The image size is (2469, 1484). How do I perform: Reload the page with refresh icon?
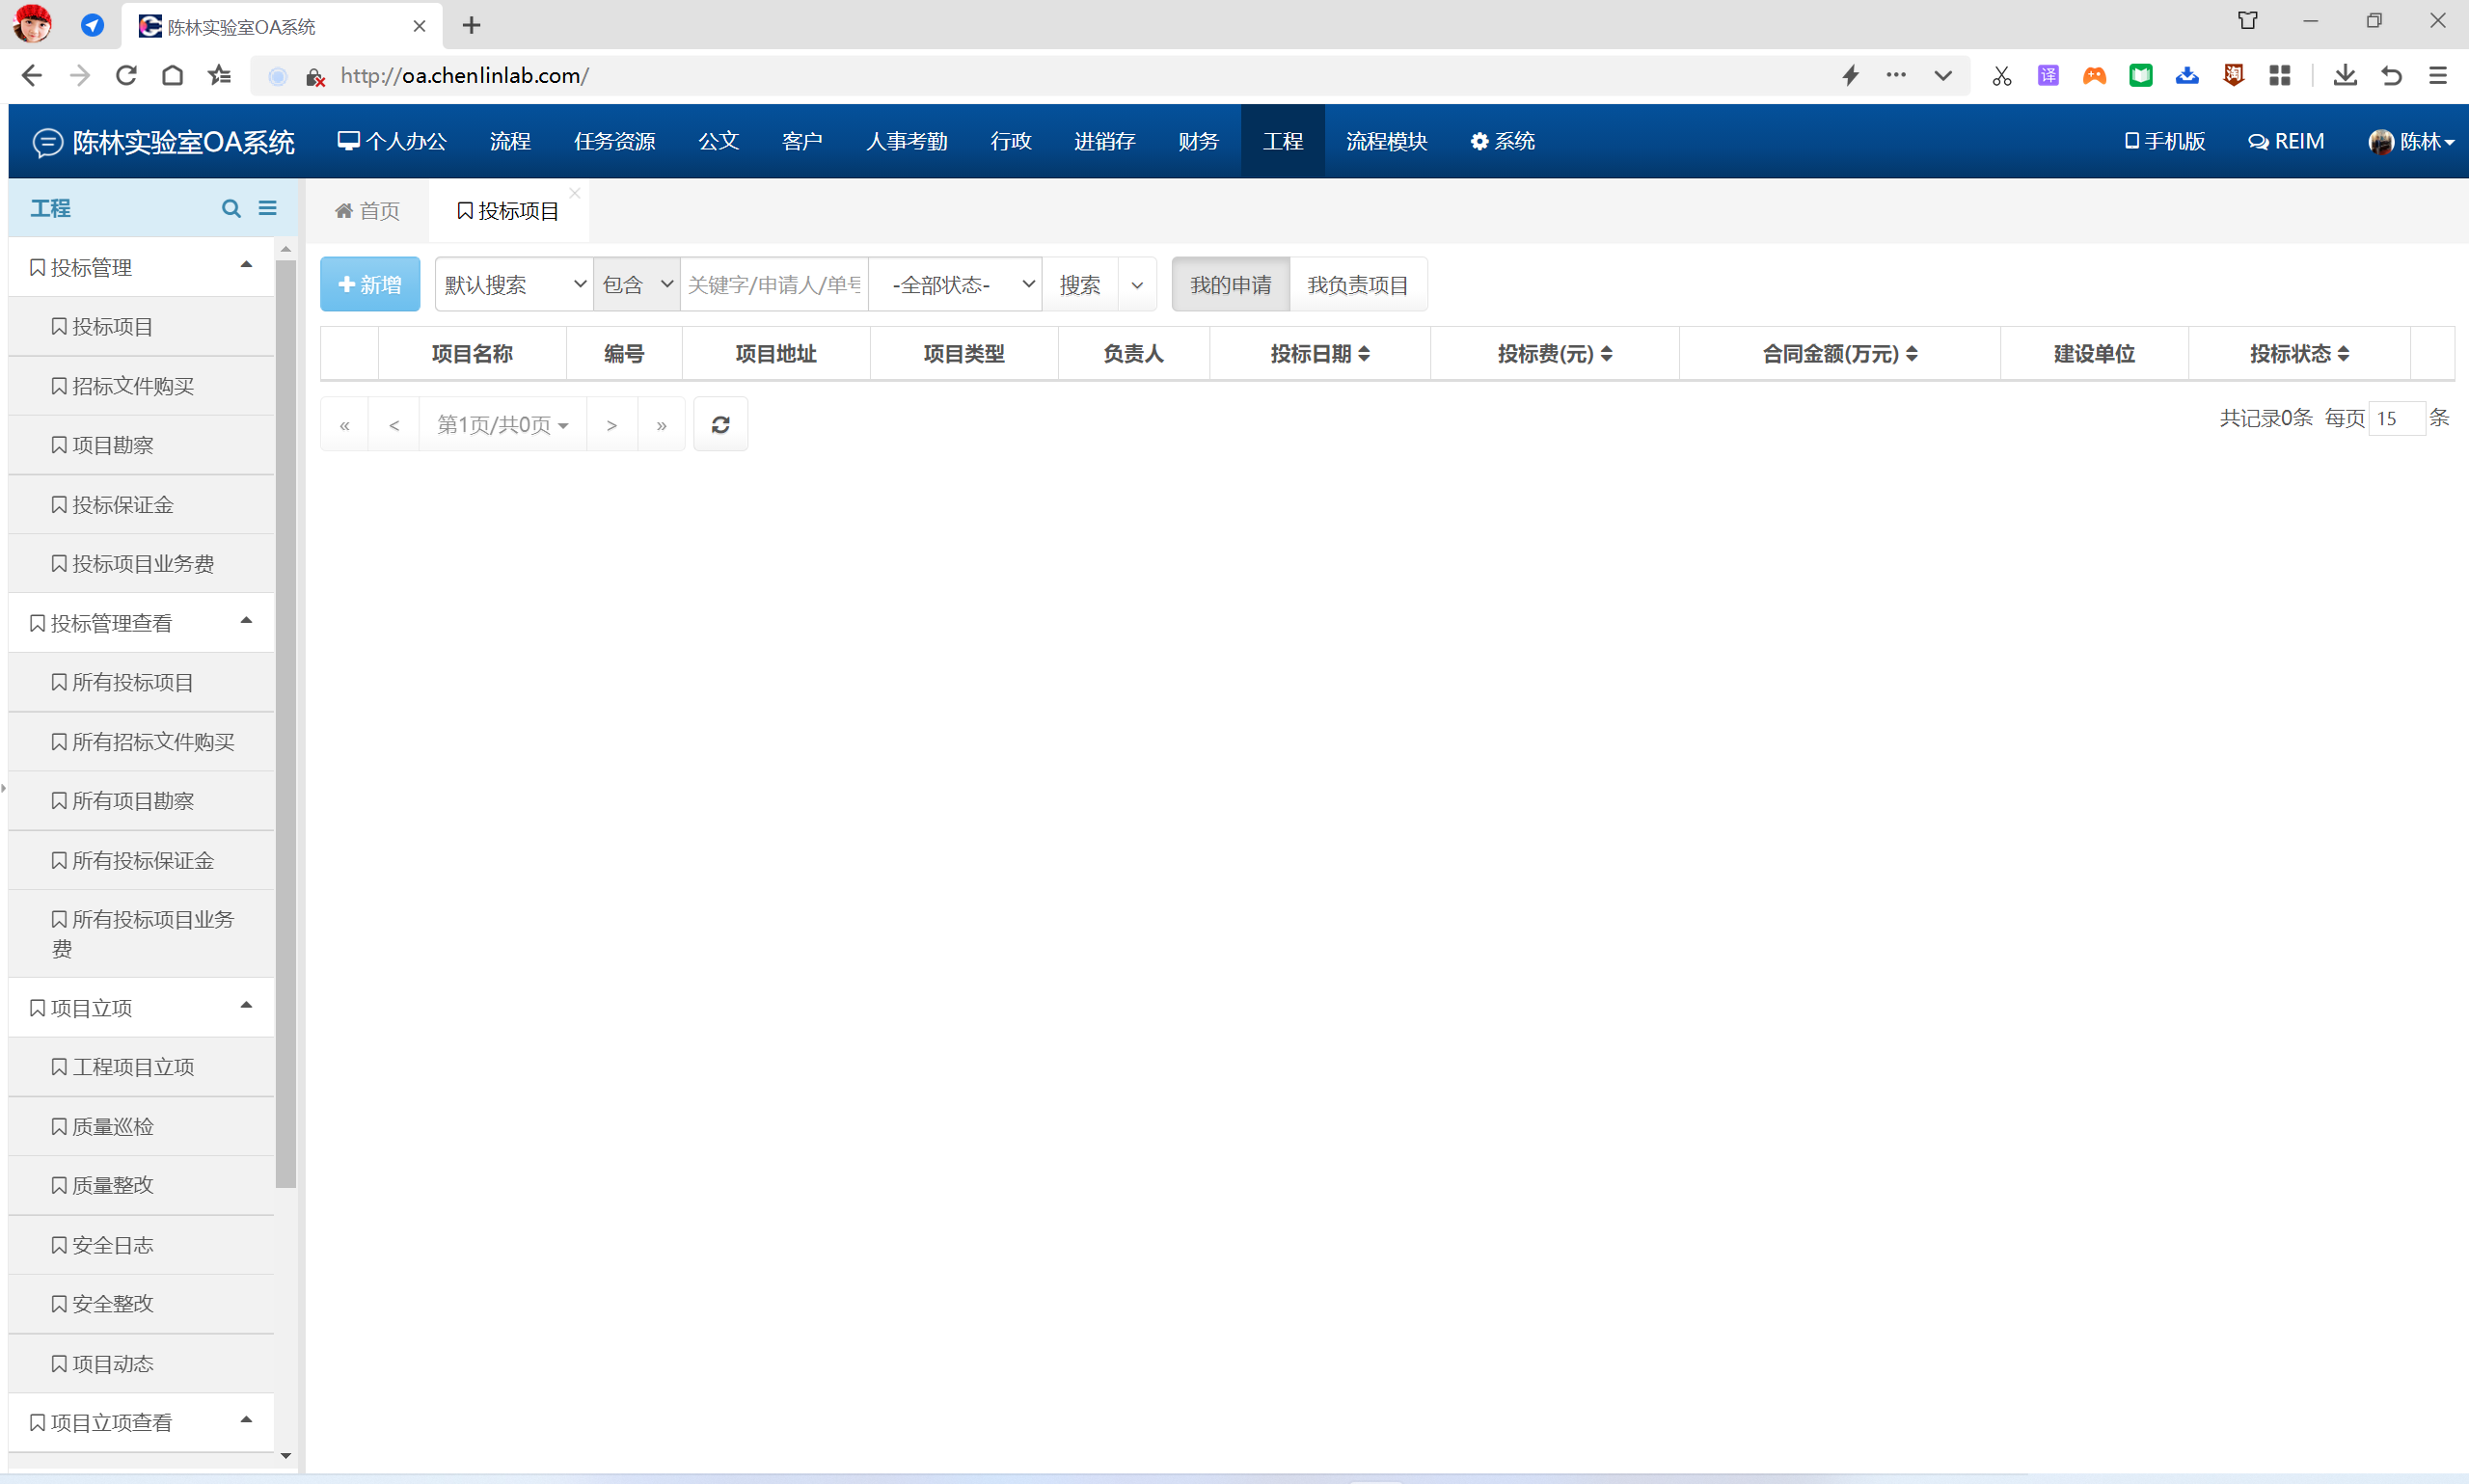(126, 75)
